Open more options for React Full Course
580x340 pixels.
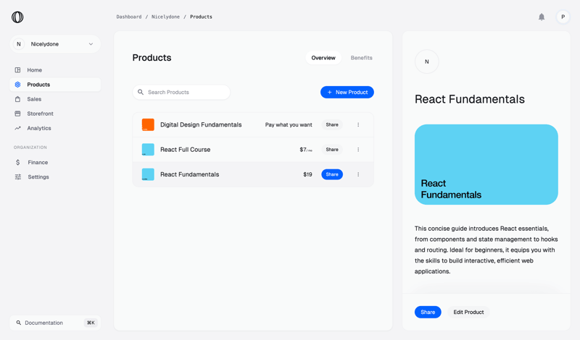(358, 150)
